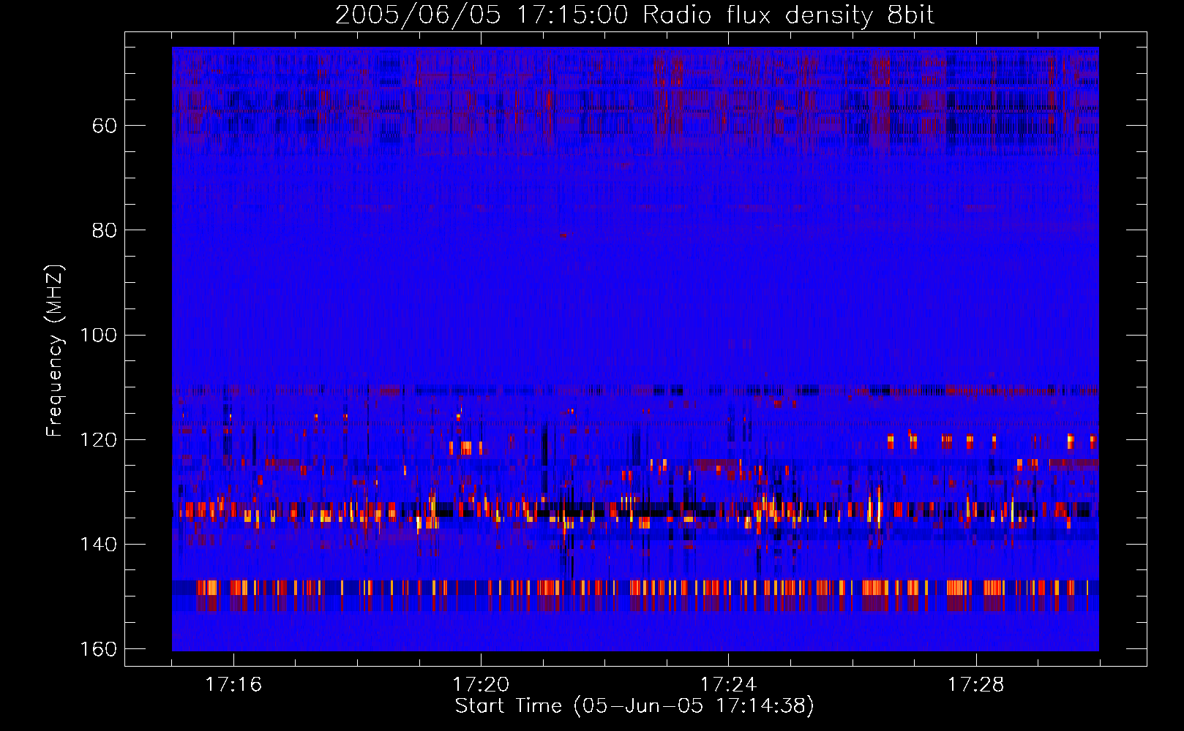Viewport: 1184px width, 731px height.
Task: Click the frequency tick label "120"
Action: click(x=98, y=440)
